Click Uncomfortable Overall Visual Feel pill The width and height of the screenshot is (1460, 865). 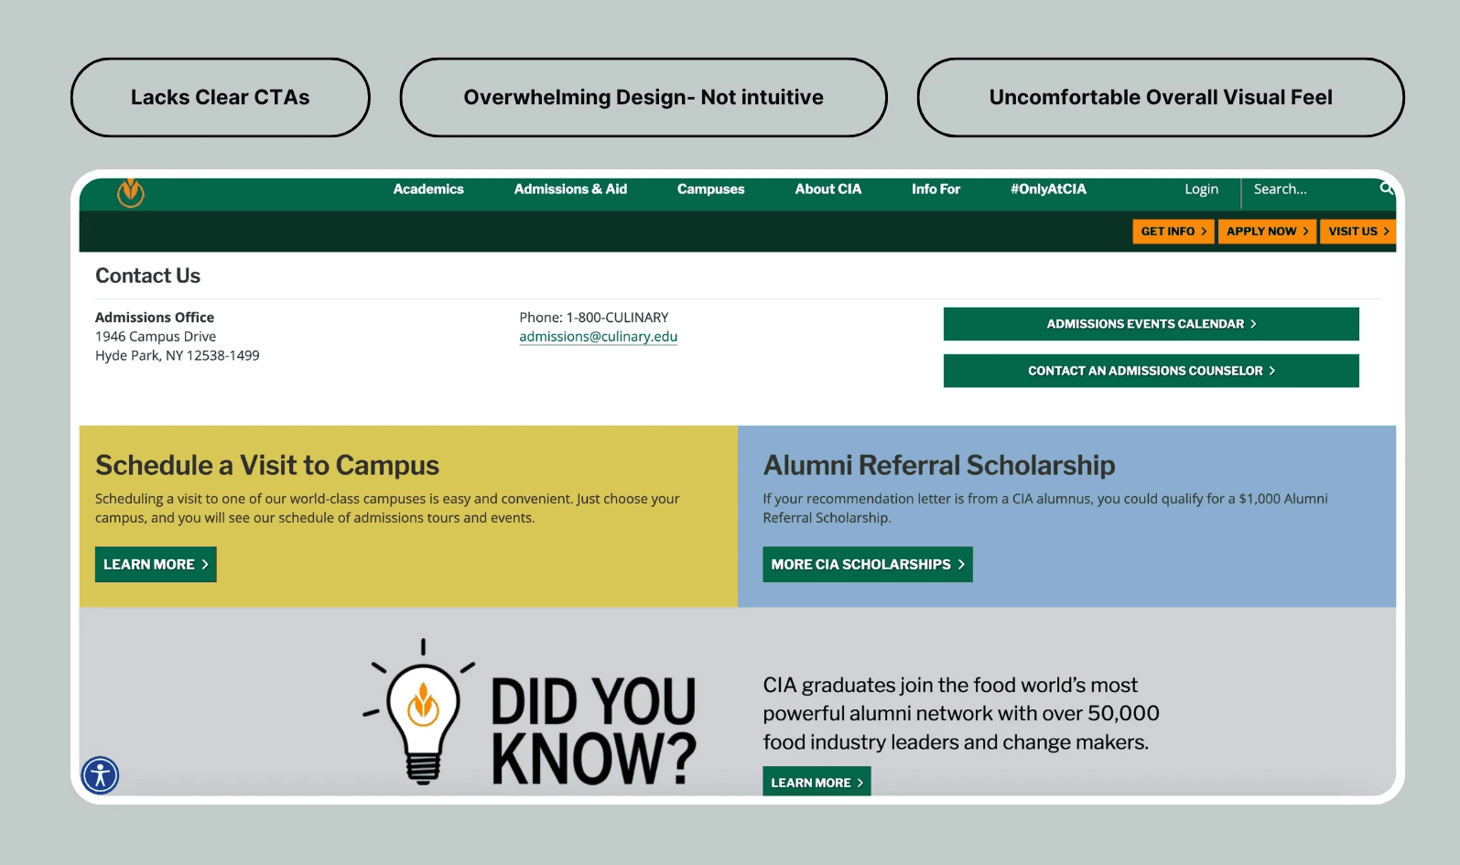coord(1161,97)
